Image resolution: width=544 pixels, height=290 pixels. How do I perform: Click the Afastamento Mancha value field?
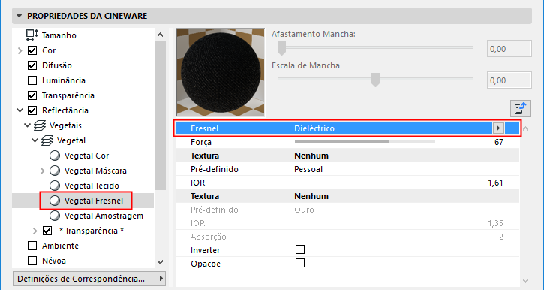point(509,49)
